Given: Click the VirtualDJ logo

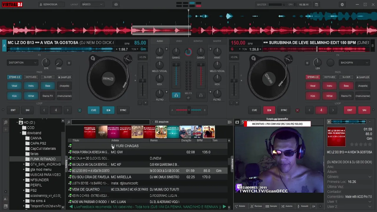Looking at the screenshot, I should [x=12, y=4].
